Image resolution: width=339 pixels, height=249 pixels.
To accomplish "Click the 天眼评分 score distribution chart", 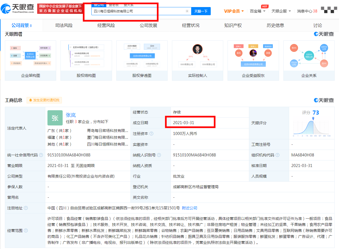I will point(312,127).
